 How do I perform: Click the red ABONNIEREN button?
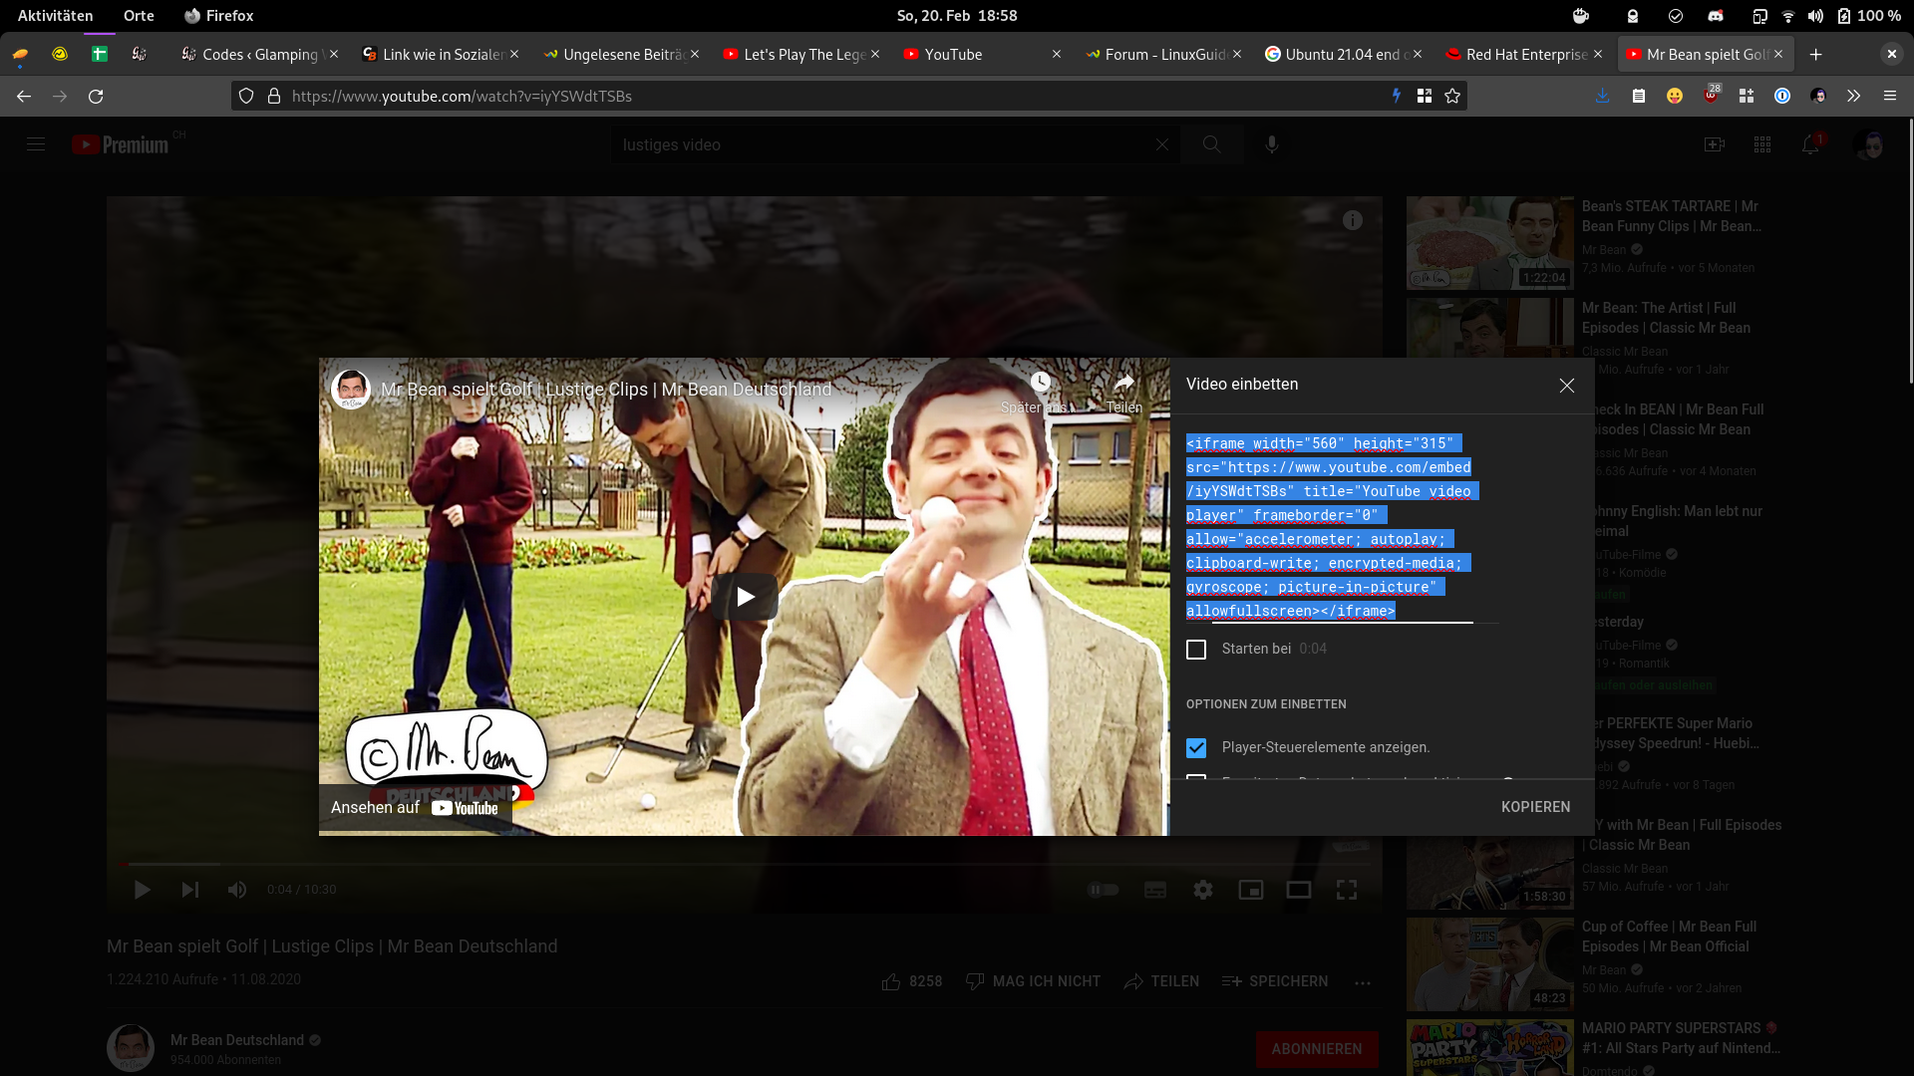pyautogui.click(x=1317, y=1049)
